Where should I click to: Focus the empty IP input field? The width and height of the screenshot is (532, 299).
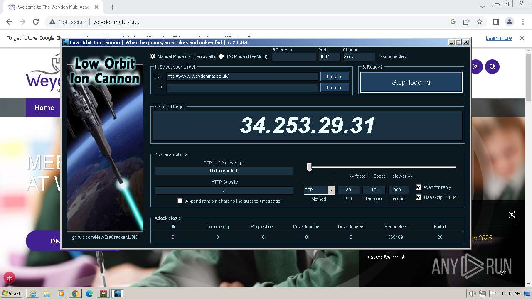coord(241,88)
